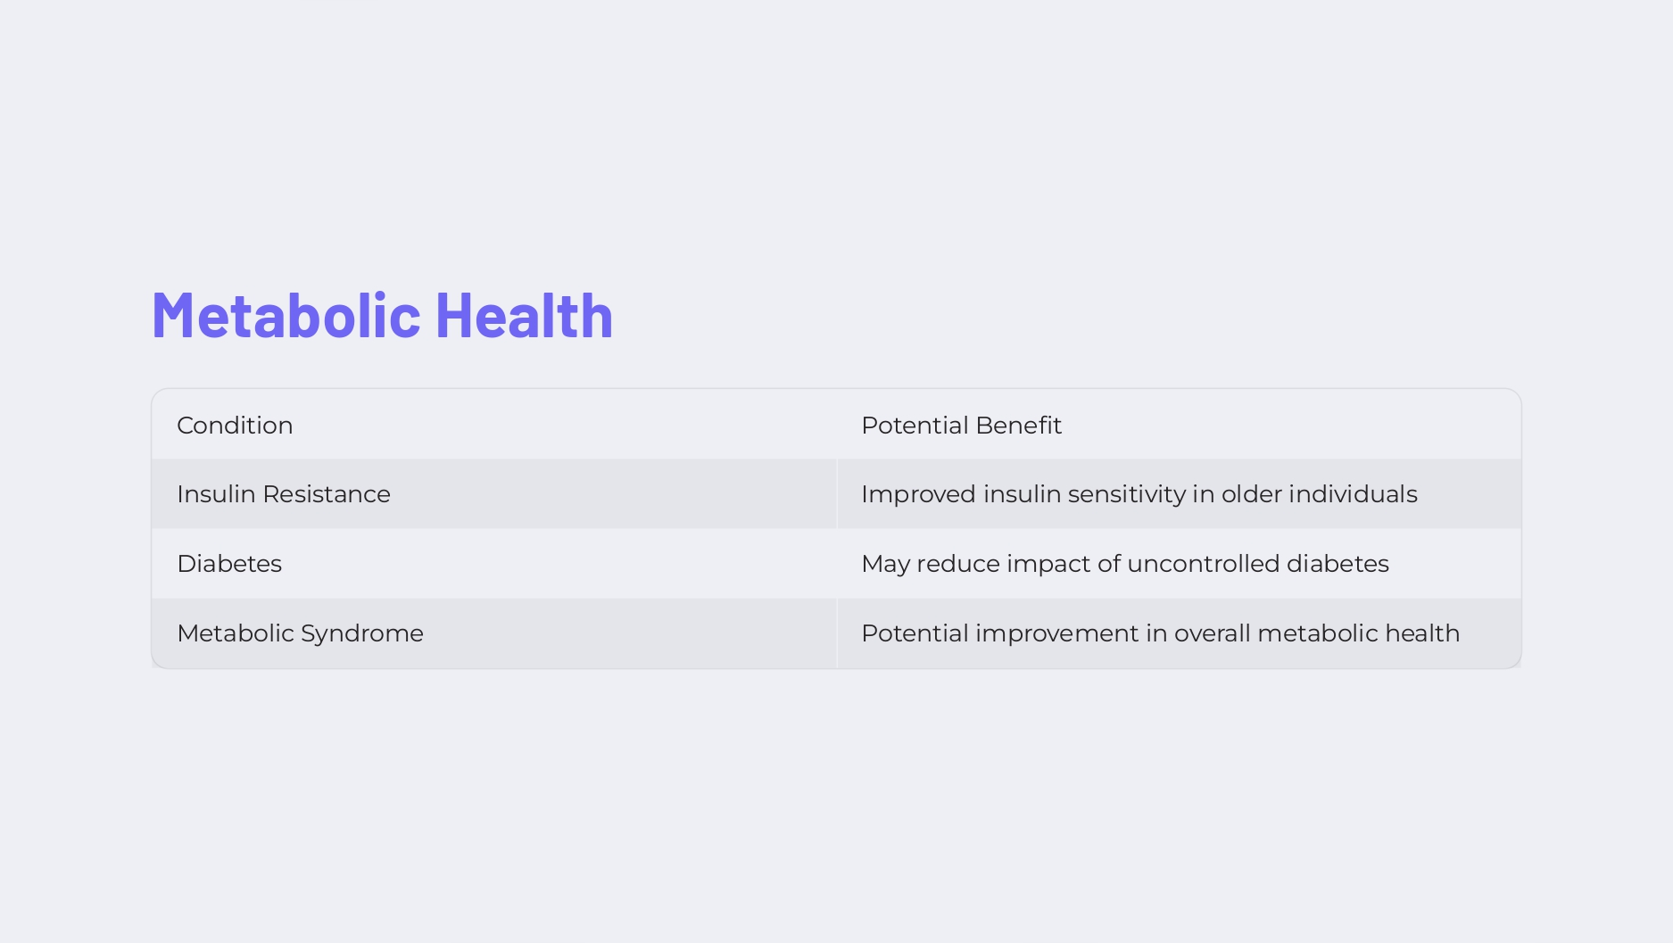Click the Metabolic Health title

click(x=382, y=315)
